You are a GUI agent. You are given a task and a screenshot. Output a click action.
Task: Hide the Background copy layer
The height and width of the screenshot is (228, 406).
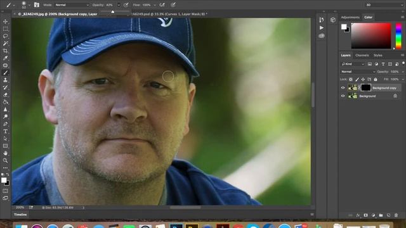point(343,88)
